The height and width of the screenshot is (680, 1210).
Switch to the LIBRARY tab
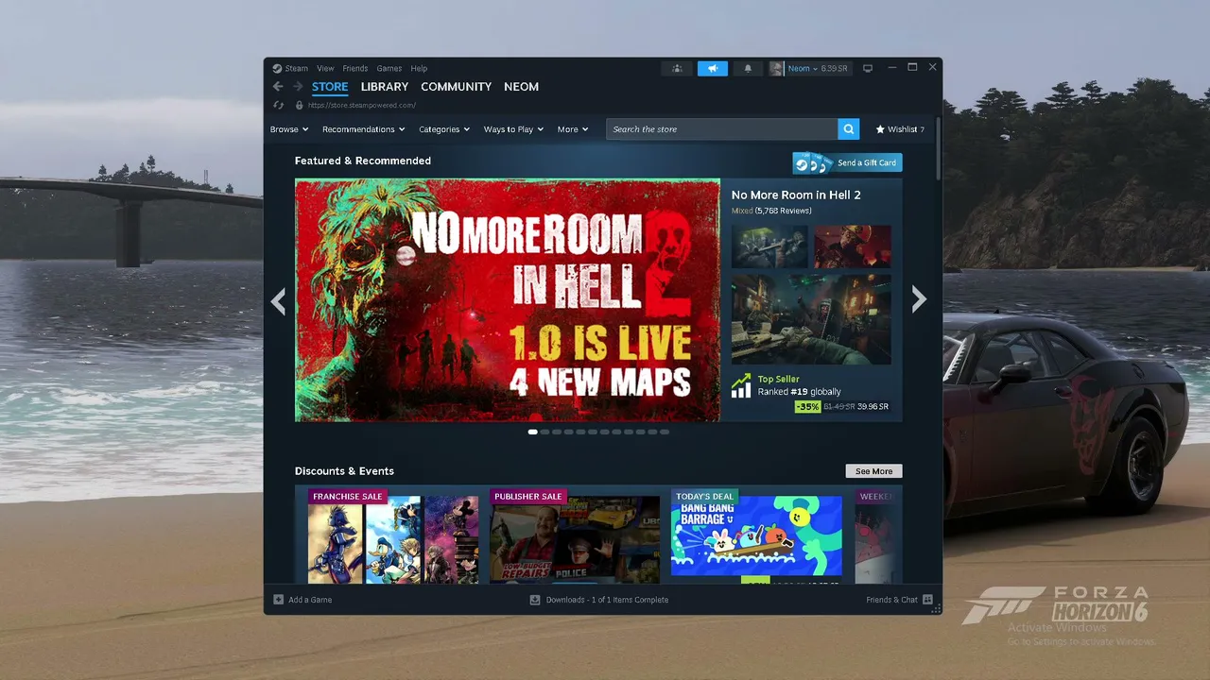click(x=385, y=87)
